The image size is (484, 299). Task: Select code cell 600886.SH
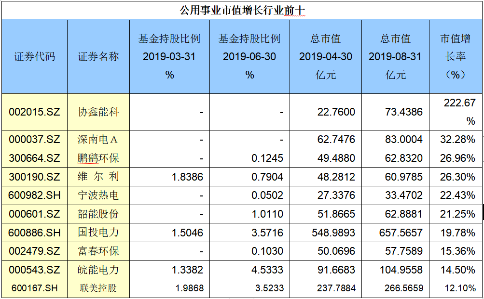coord(35,233)
